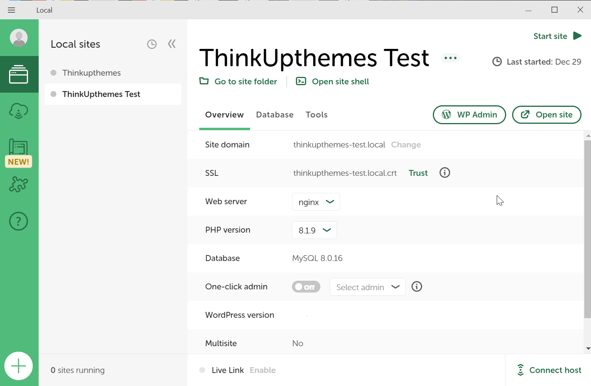Toggle One-click admin switch
Viewport: 591px width, 386px height.
[306, 287]
